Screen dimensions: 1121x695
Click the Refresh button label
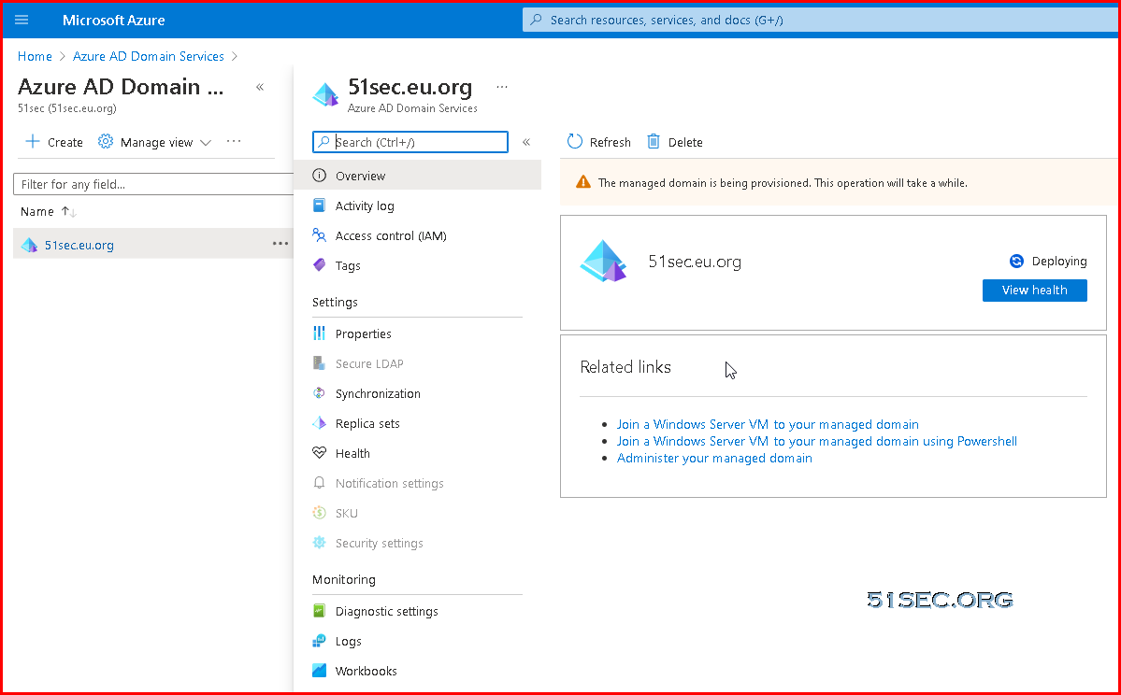610,142
